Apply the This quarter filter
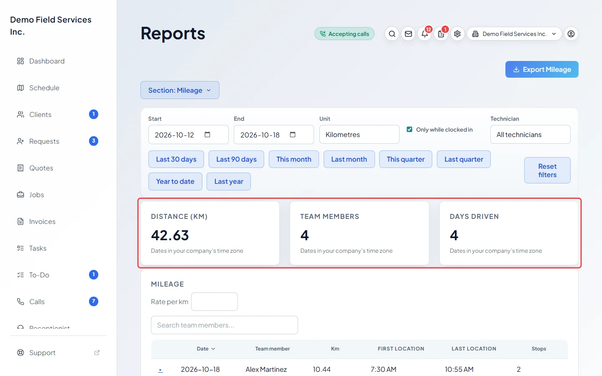Screen dimensions: 602x376 pos(406,159)
